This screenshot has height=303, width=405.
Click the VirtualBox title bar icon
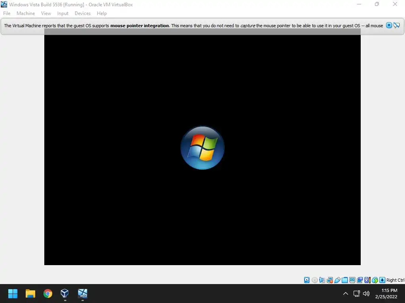(x=4, y=4)
